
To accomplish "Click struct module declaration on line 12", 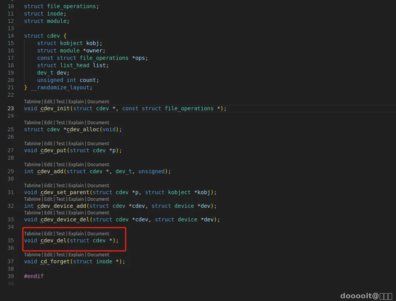I will tap(47, 21).
